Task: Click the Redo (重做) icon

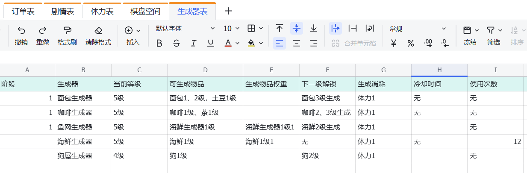Action: point(43,30)
